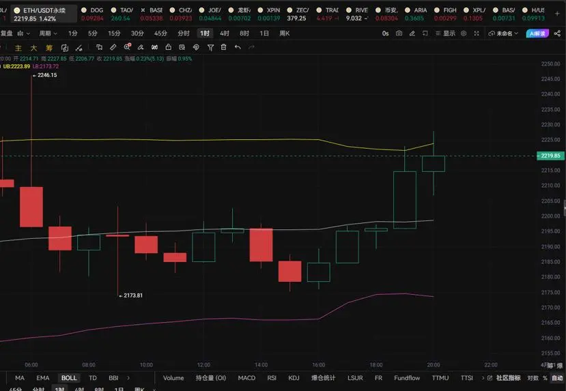The height and width of the screenshot is (391, 566).
Task: Switch to the ETH/USDT永续 ticker tab
Action: [x=44, y=14]
